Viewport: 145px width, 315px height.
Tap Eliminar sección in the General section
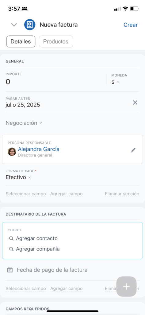122,194
